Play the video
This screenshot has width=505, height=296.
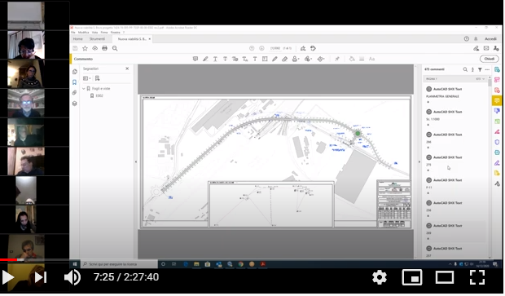pyautogui.click(x=8, y=277)
